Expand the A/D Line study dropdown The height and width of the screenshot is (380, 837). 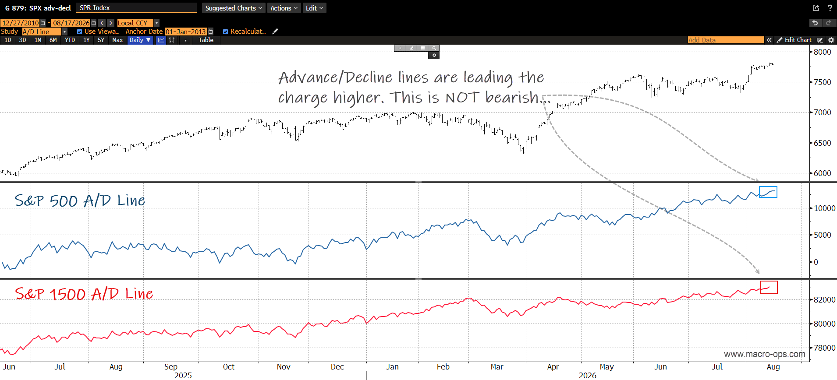click(x=64, y=32)
